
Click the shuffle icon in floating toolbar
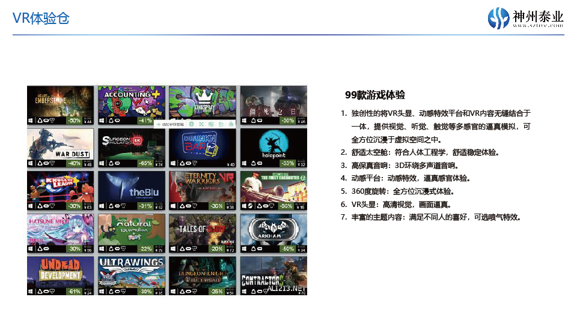click(201, 125)
